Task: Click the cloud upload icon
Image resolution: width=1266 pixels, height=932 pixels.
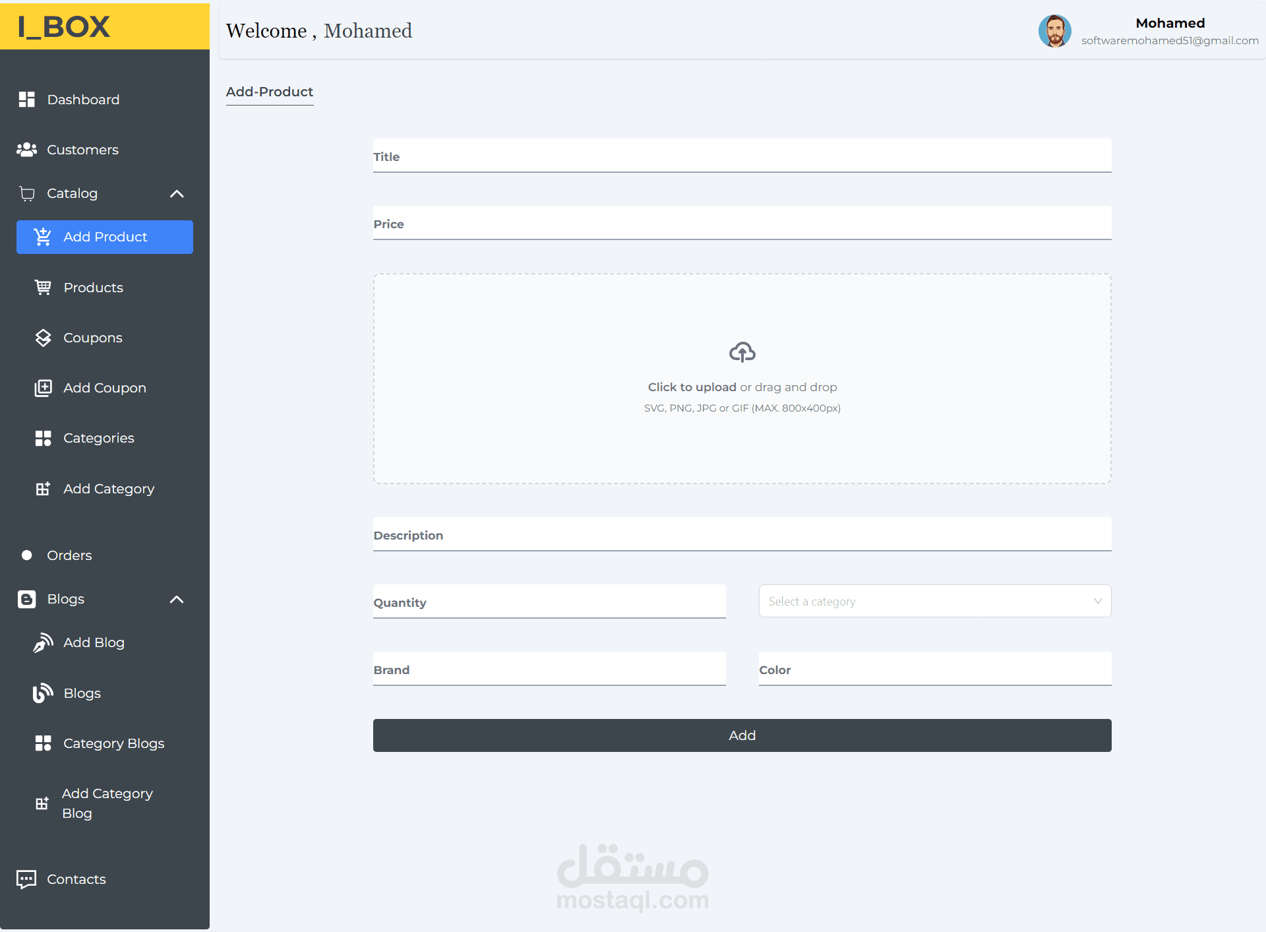Action: (742, 352)
